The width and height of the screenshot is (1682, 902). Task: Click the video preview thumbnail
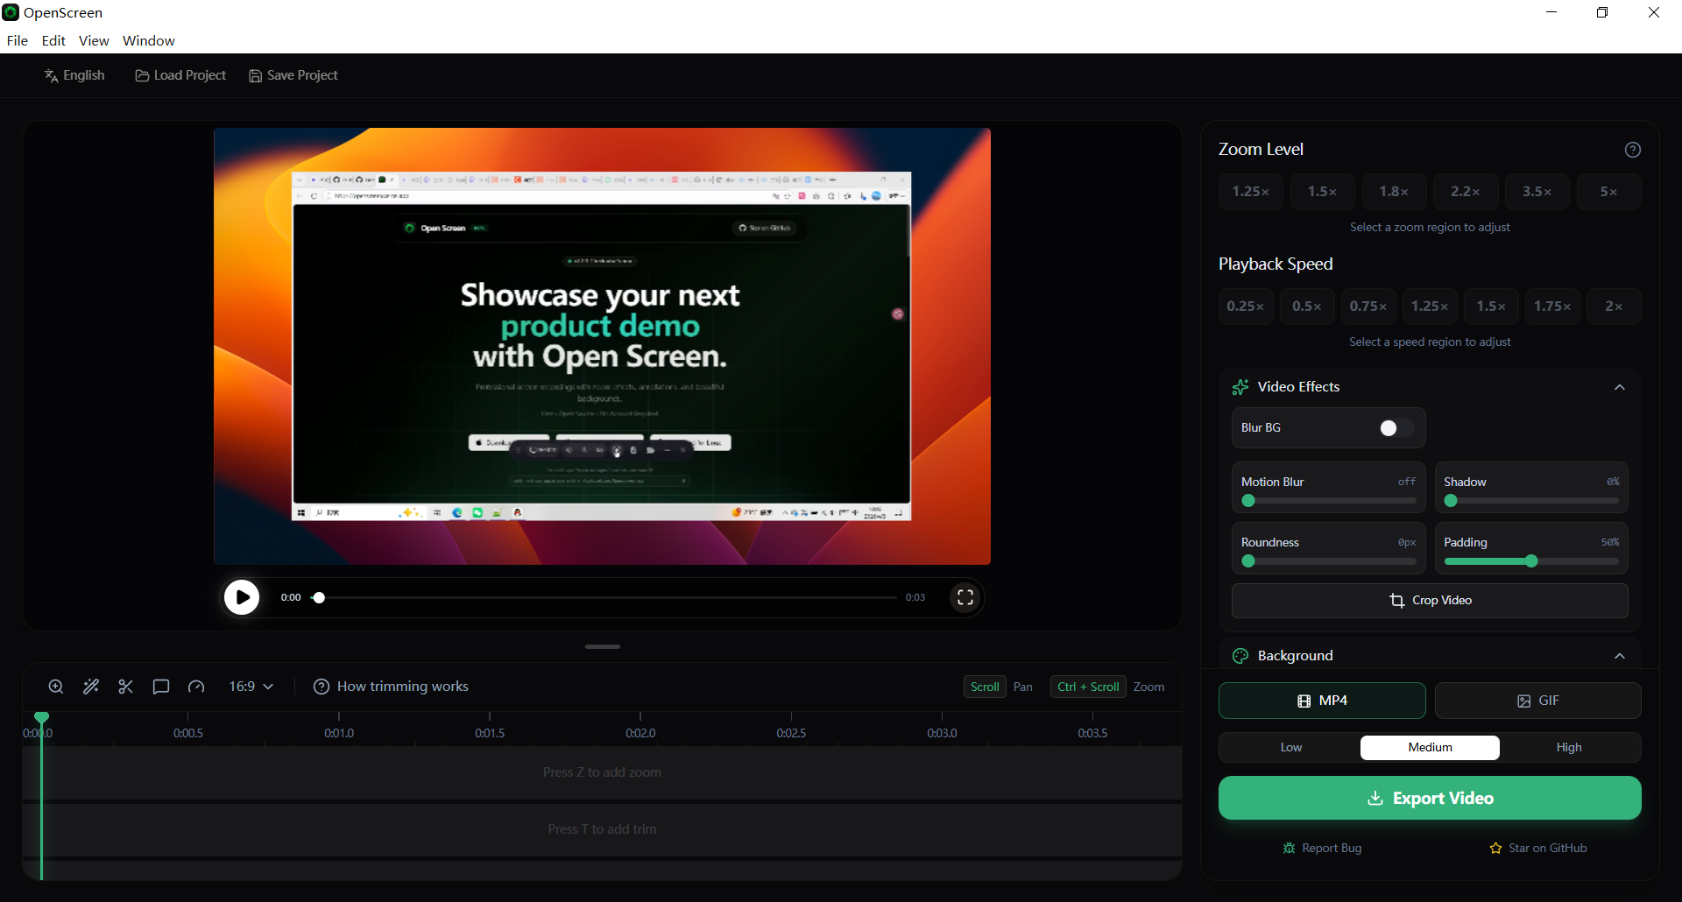(602, 346)
